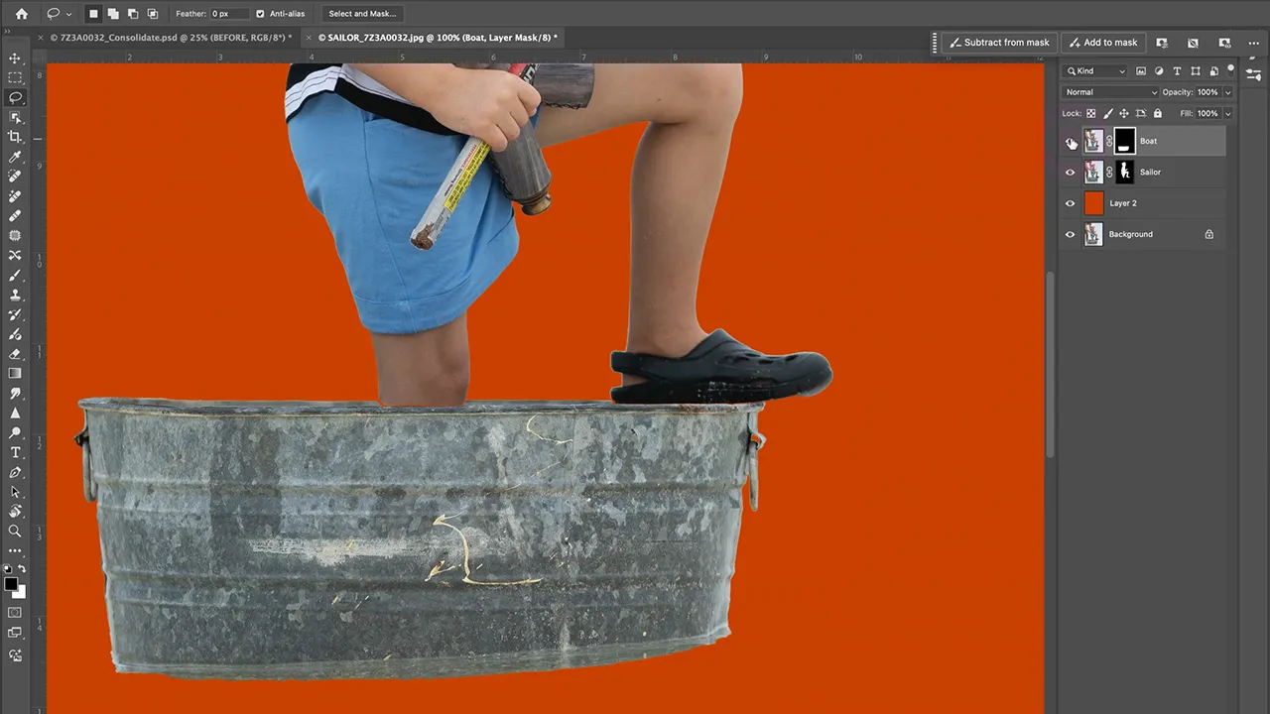
Task: Select the Spot Healing Brush tool
Action: pyautogui.click(x=15, y=177)
